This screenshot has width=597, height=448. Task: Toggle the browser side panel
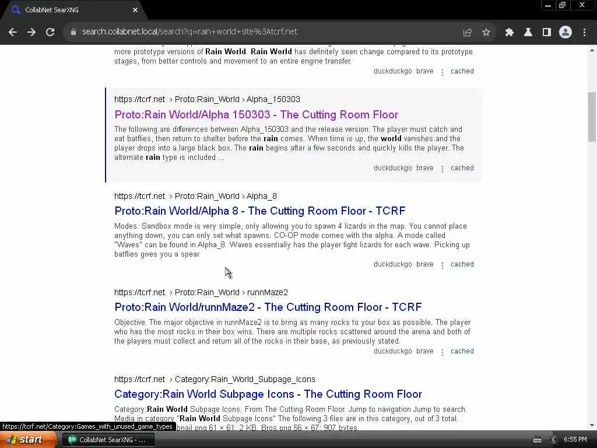tap(547, 33)
